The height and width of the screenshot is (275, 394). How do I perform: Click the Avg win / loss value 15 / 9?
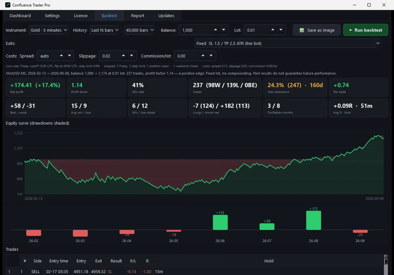pos(79,106)
